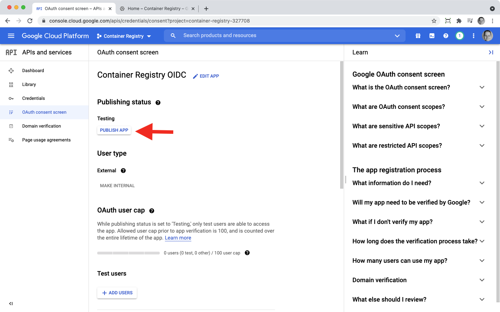The height and width of the screenshot is (312, 500).
Task: Open Credentials in sidebar
Action: pos(44,98)
